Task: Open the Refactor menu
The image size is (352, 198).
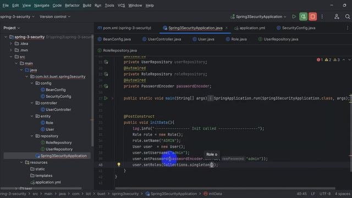Action: point(72,5)
